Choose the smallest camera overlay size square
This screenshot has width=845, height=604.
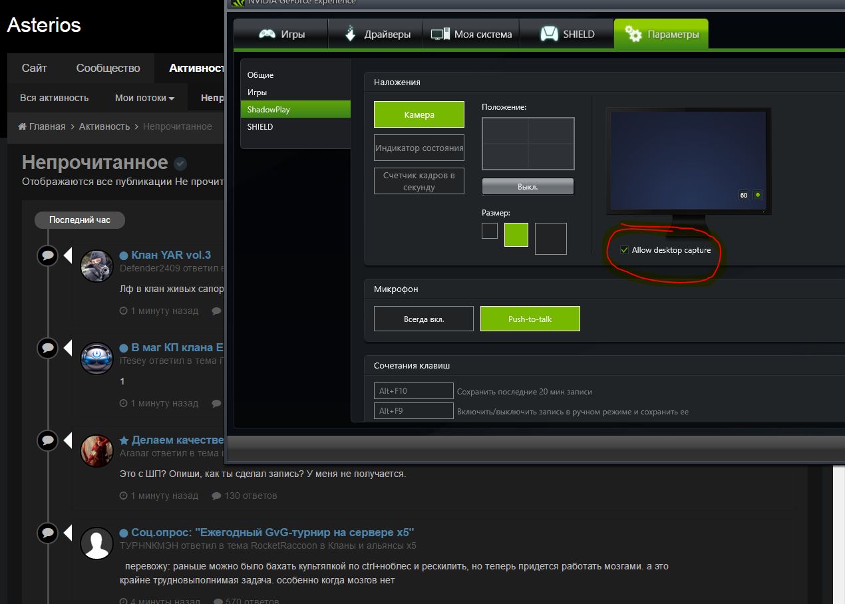point(489,231)
